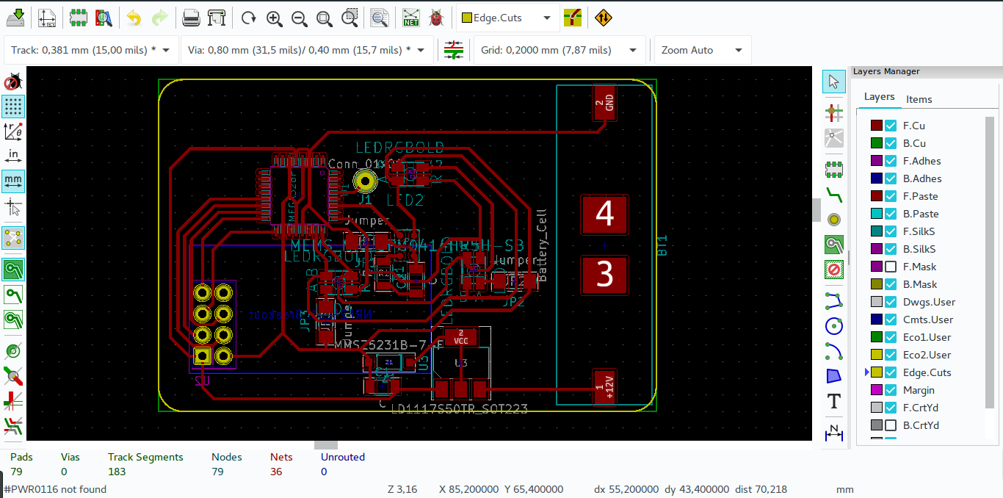Screen dimensions: 1003x498
Task: Run the design rule checker (ladybug icon)
Action: click(x=436, y=17)
